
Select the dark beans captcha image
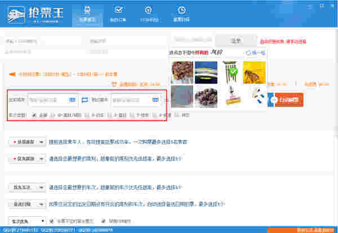coord(206,97)
